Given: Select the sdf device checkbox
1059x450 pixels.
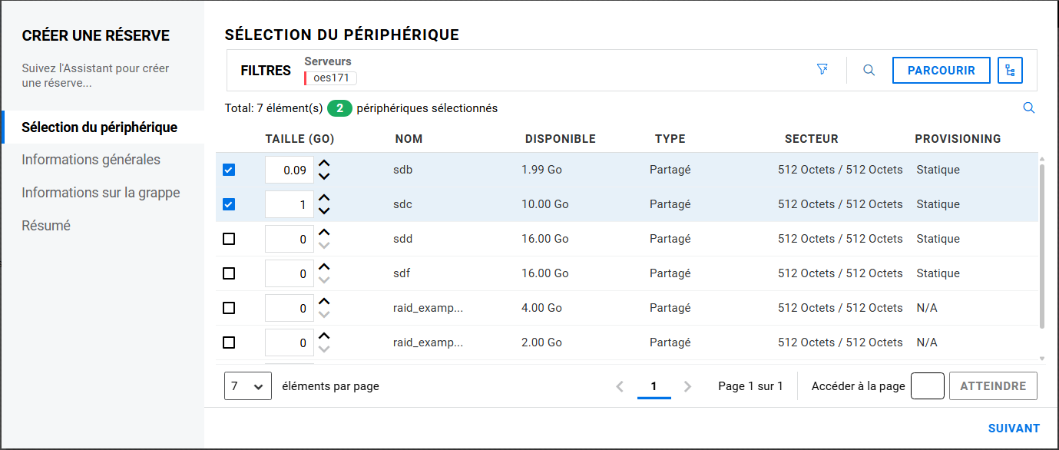Looking at the screenshot, I should (x=229, y=273).
